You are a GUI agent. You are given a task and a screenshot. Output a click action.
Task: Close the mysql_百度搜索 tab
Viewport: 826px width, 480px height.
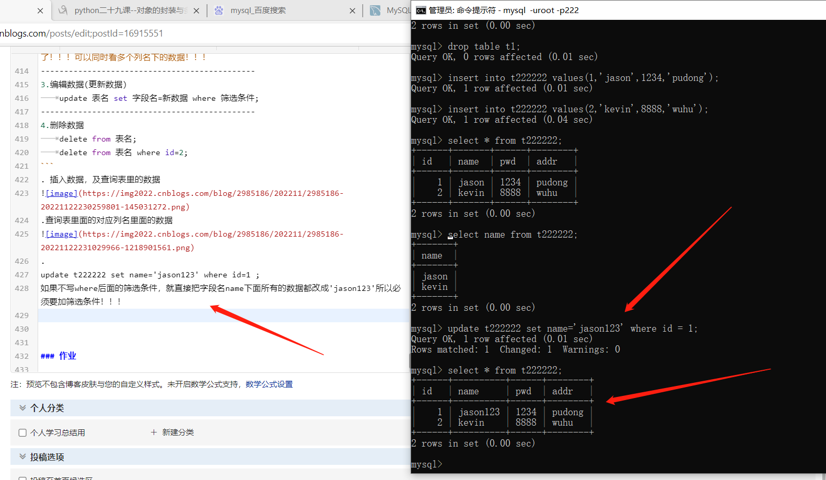pyautogui.click(x=353, y=10)
